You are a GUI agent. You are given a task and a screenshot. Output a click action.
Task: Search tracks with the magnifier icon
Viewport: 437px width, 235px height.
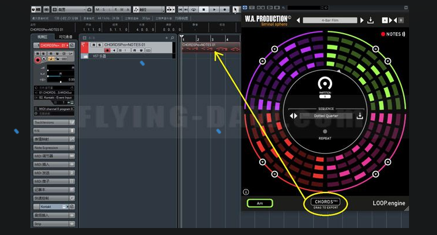click(x=172, y=38)
